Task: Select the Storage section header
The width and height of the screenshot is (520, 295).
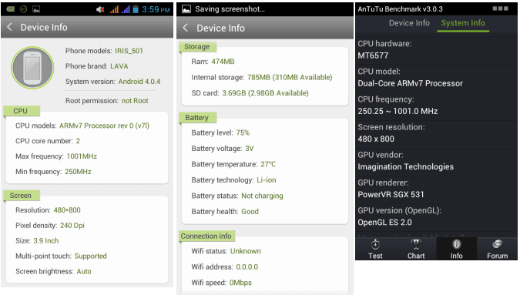Action: coord(198,47)
